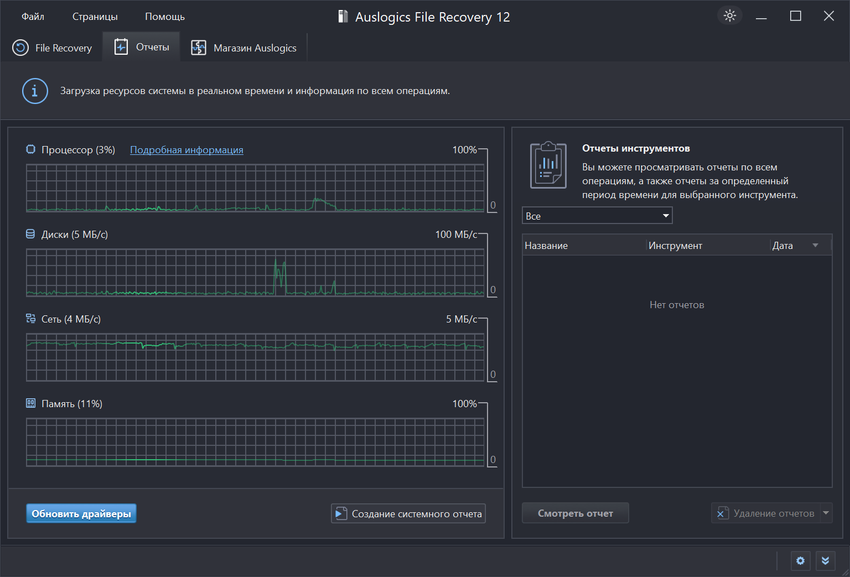Open the Подробная информация link
The image size is (850, 577).
pos(186,150)
